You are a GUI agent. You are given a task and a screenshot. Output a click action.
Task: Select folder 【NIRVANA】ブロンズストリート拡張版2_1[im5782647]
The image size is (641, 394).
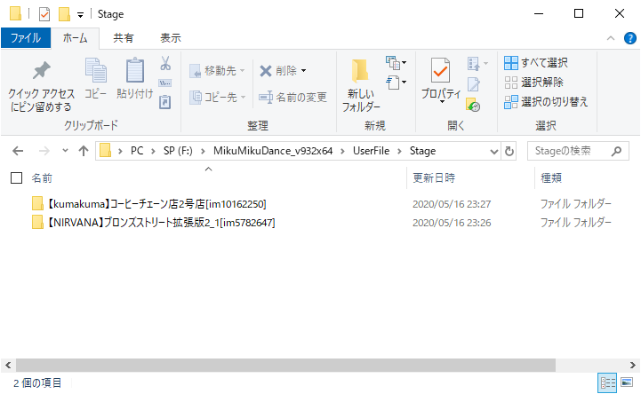coord(161,223)
